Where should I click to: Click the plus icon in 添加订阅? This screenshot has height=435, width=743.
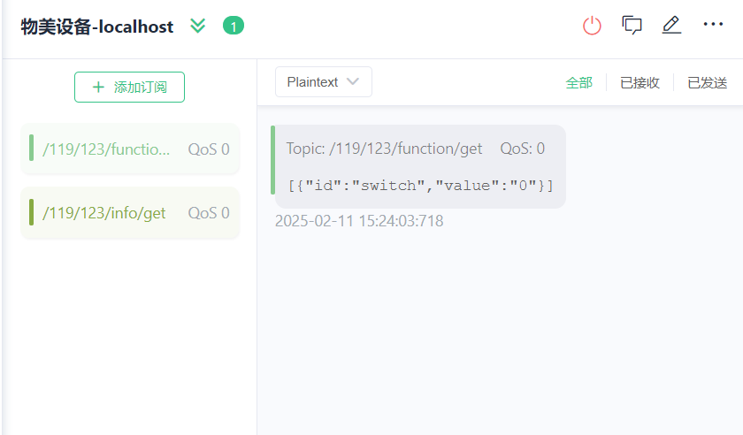click(x=98, y=88)
